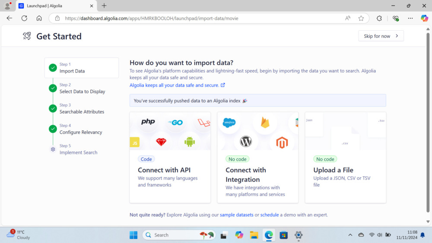
Task: Add this page to favorites
Action: [x=361, y=18]
